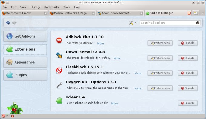This screenshot has width=206, height=119.
Task: Open the Bookmarks menu
Action: tap(51, 7)
